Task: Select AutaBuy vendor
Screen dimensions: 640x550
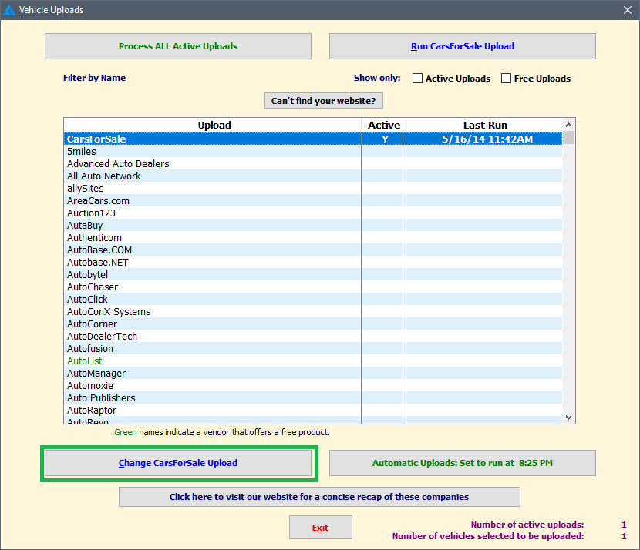Action: [x=313, y=225]
